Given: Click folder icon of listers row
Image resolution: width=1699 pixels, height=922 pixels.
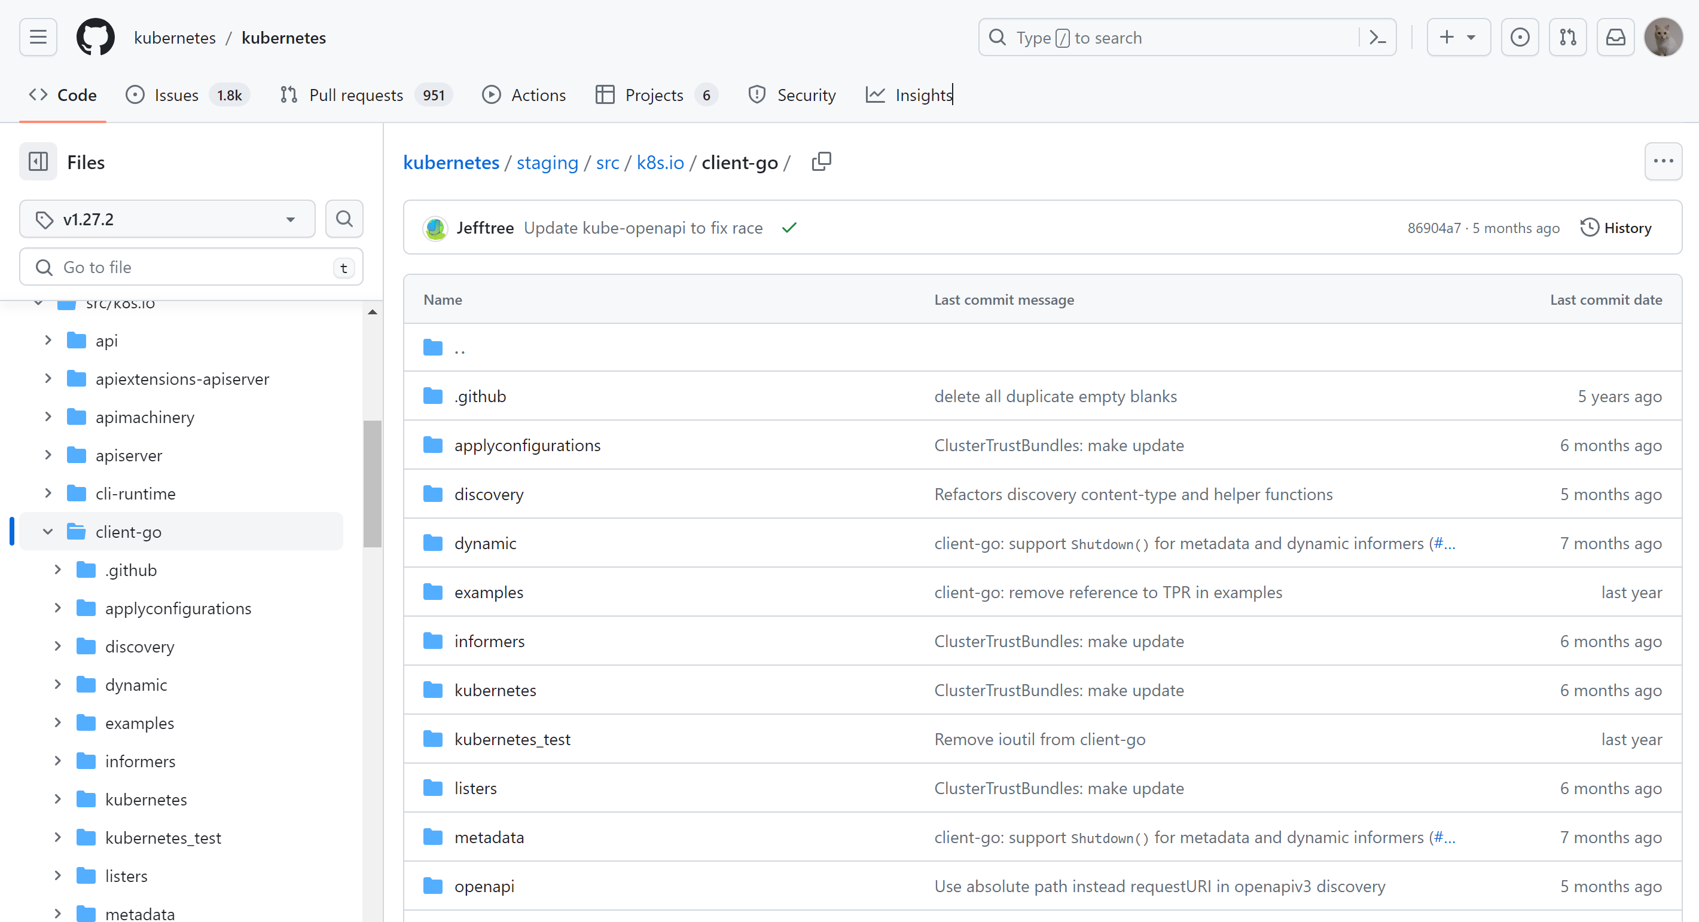Looking at the screenshot, I should [432, 788].
